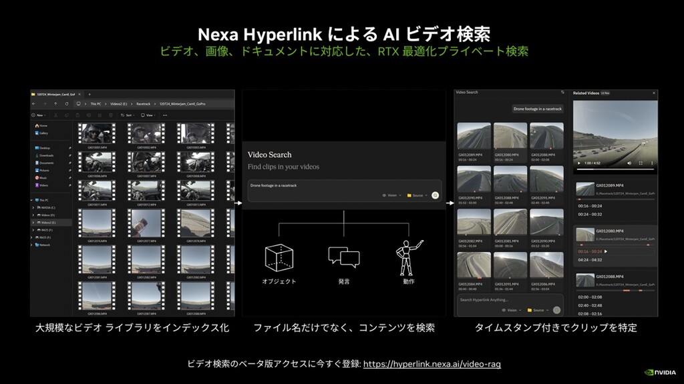Open Documents in Explorer sidebar
This screenshot has height=384, width=684.
pos(45,163)
